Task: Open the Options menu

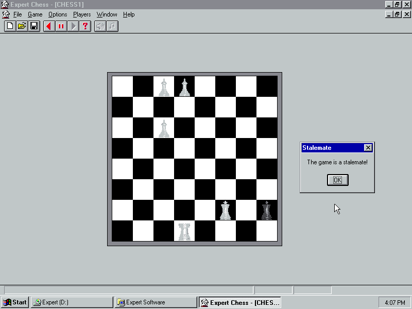Action: point(58,14)
